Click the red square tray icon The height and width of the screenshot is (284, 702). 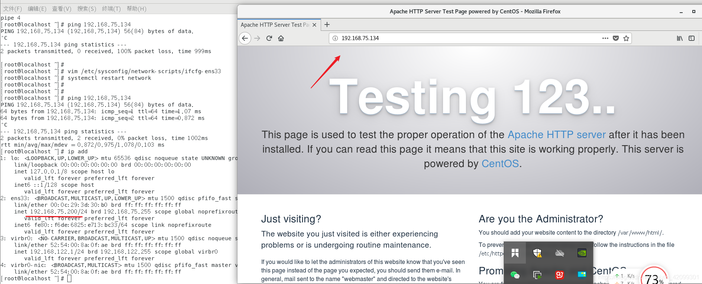point(560,275)
